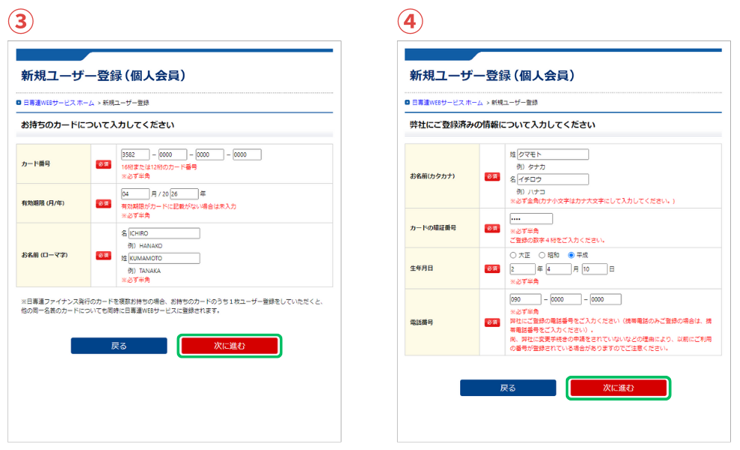Open 日専連WEBサービス ホーム link in step 4 panel
The width and height of the screenshot is (740, 450).
tap(447, 102)
